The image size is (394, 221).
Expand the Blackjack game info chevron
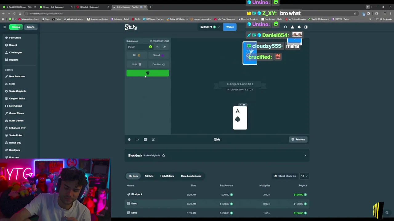305,156
